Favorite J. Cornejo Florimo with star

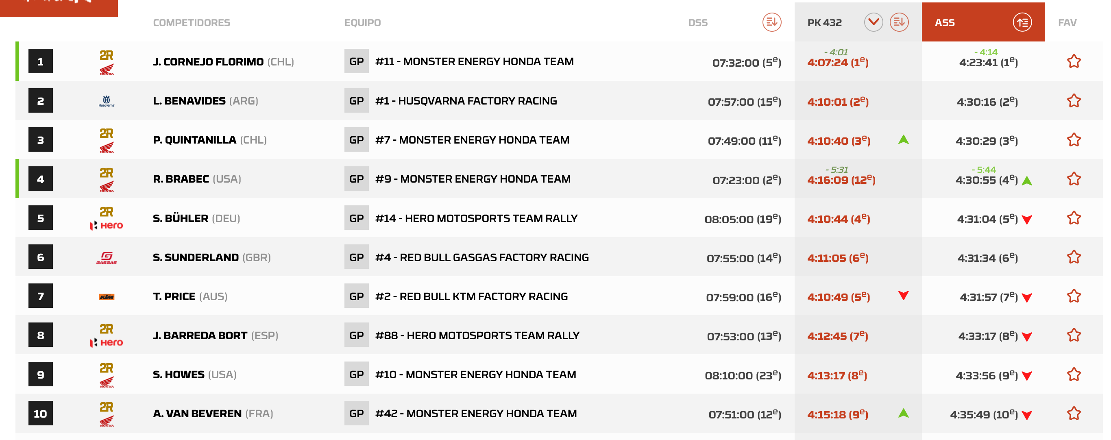coord(1074,61)
